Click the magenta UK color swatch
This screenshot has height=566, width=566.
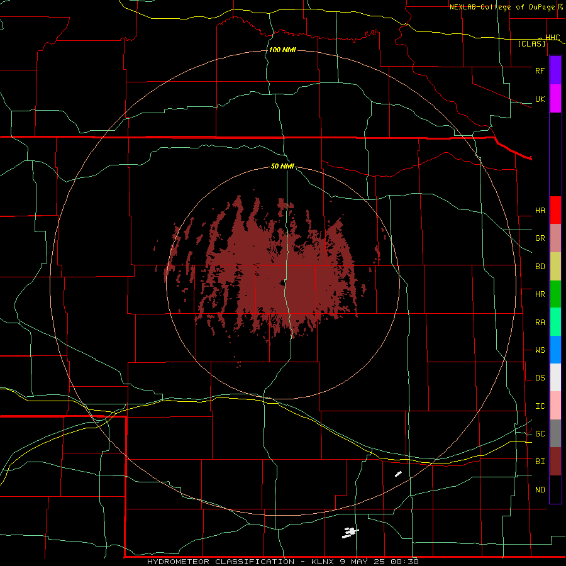click(555, 99)
